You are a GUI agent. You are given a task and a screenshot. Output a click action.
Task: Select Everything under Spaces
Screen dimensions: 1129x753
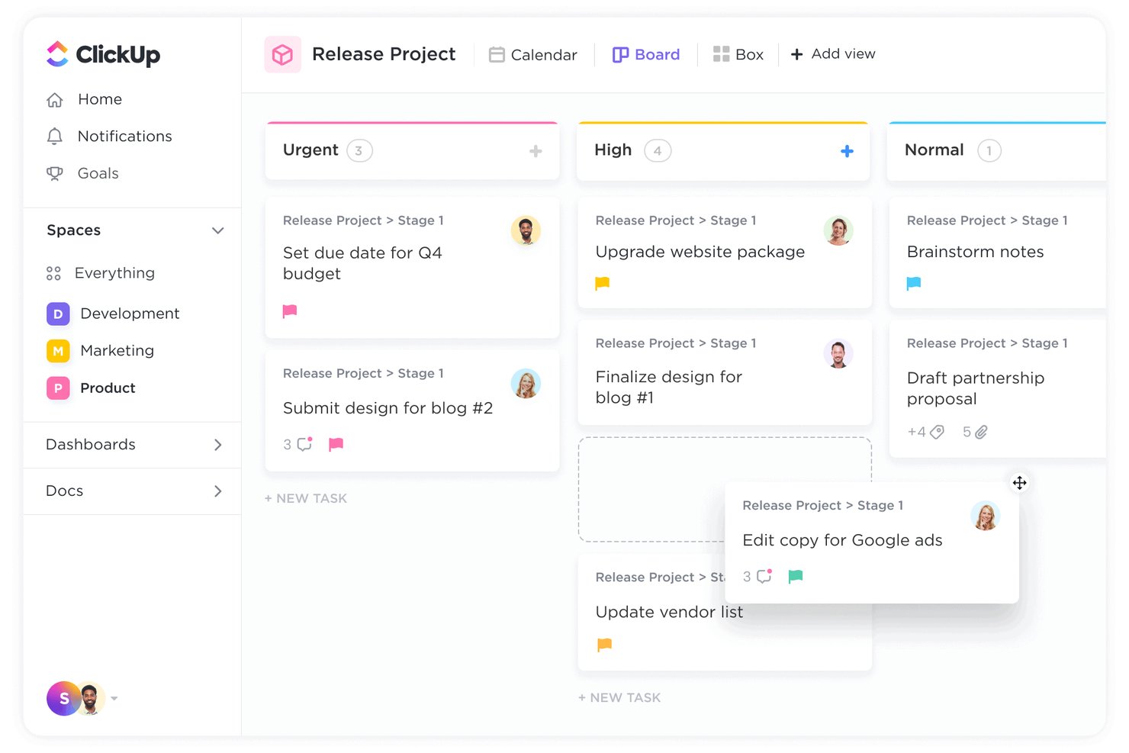pyautogui.click(x=114, y=273)
